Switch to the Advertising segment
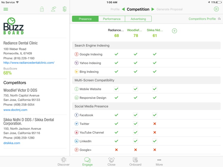 click(x=138, y=19)
